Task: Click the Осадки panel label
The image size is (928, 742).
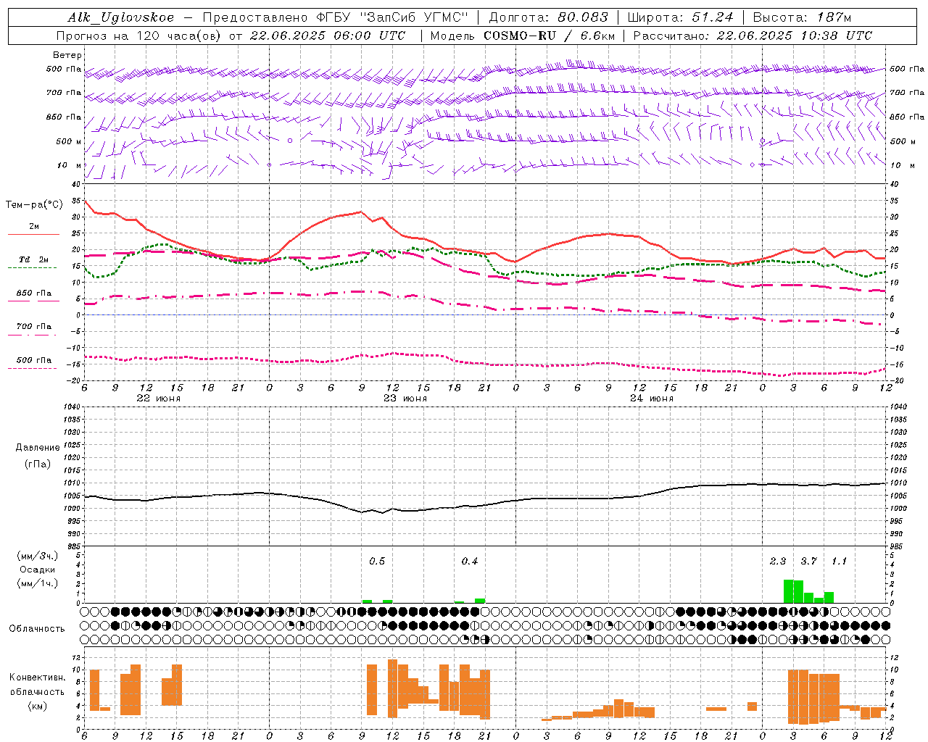Action: tap(37, 570)
